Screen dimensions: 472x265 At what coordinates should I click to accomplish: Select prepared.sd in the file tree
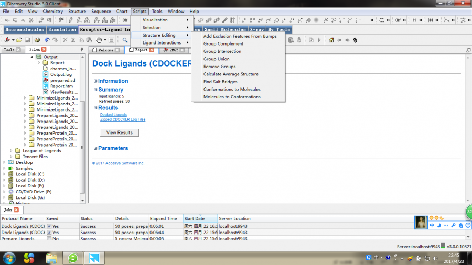coord(62,80)
